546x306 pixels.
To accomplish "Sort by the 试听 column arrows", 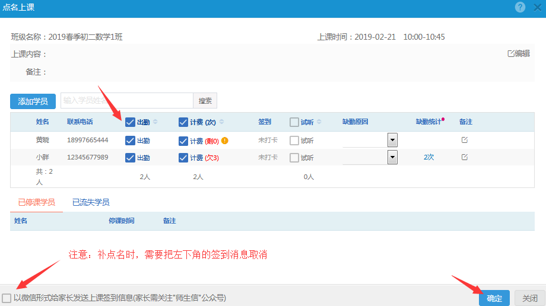I will point(319,122).
